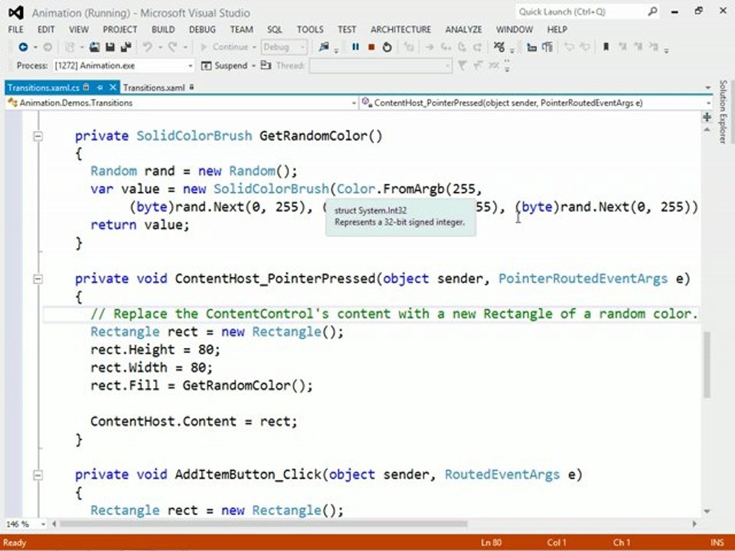
Task: Click the vertical scrollbar down arrow
Action: coord(707,512)
